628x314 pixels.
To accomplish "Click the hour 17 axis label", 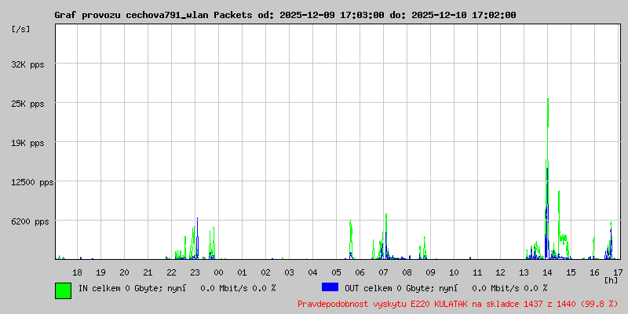I will 618,272.
